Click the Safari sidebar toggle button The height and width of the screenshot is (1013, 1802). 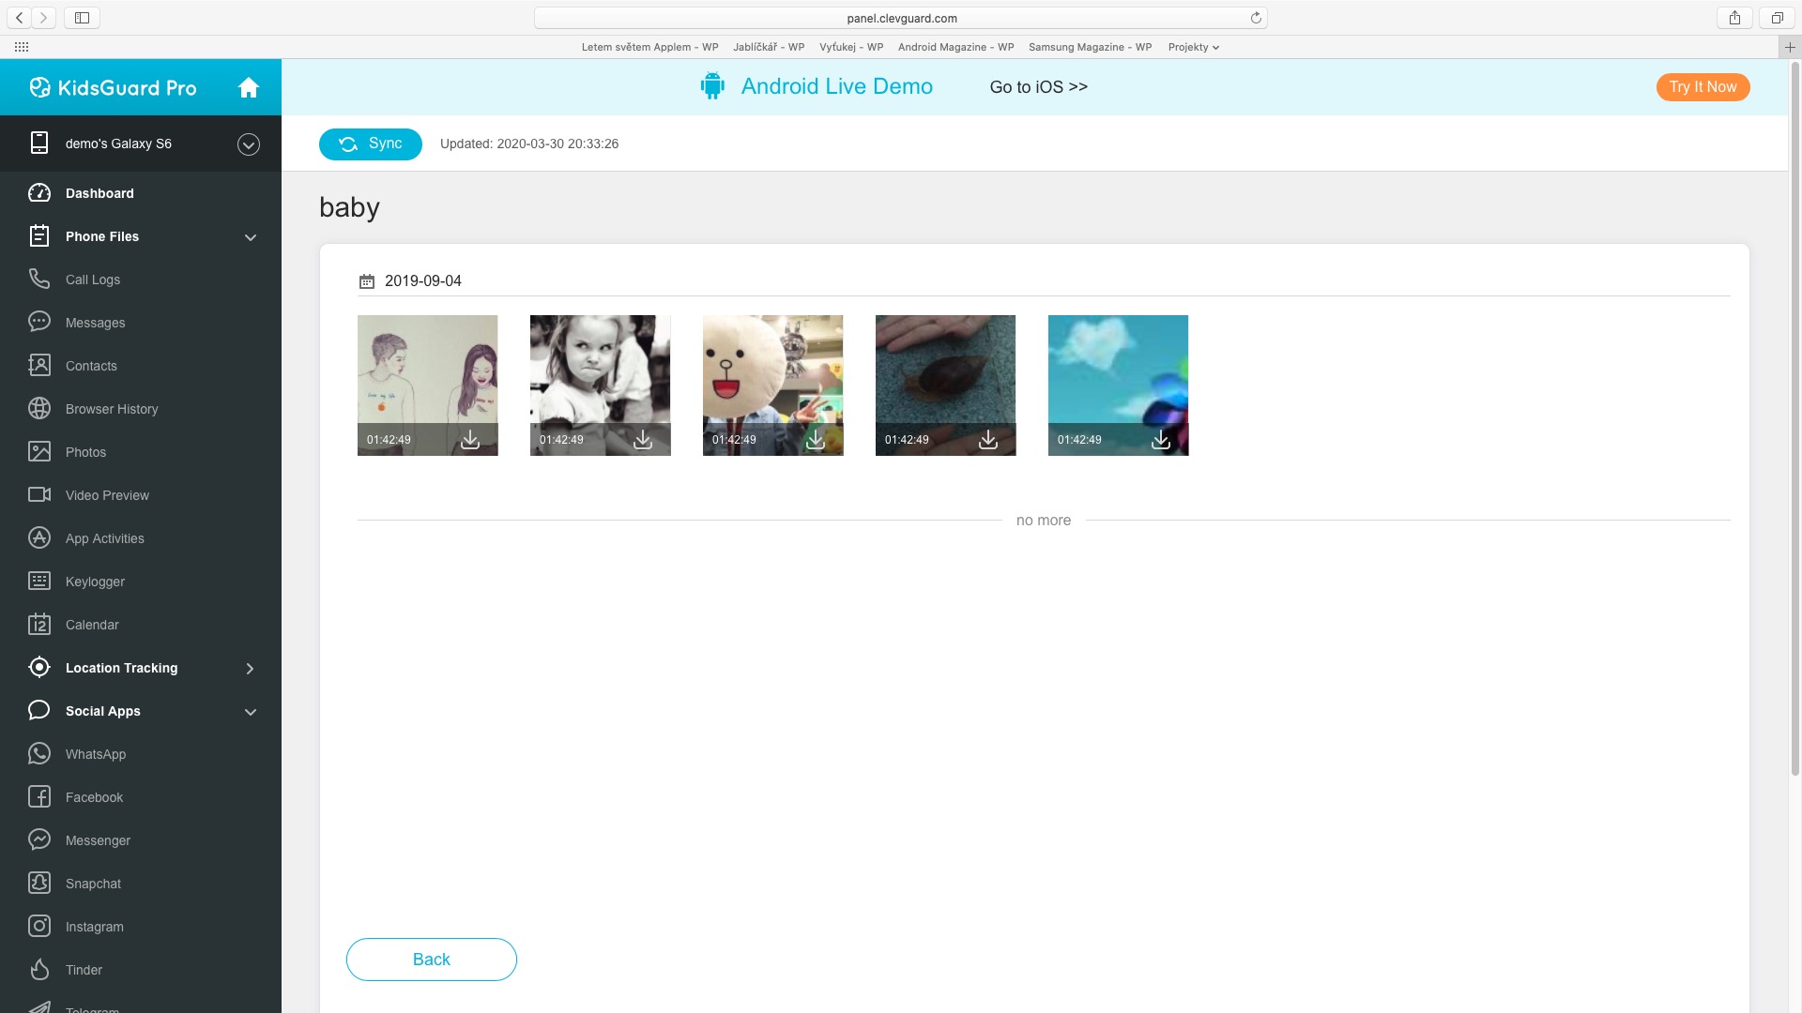[82, 18]
